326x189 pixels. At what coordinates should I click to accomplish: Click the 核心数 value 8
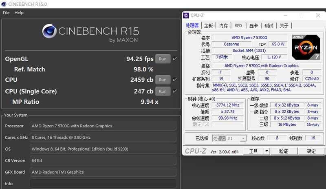click(277, 138)
